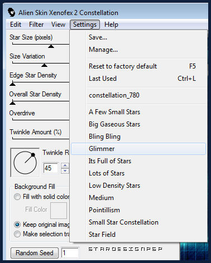Open the Help menu

click(111, 25)
